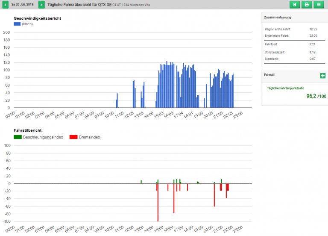Click the Zusammenfassung panel header

[x=278, y=18]
